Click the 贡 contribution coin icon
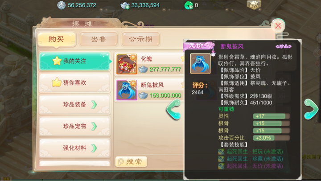321x181 pixels. pyautogui.click(x=61, y=5)
